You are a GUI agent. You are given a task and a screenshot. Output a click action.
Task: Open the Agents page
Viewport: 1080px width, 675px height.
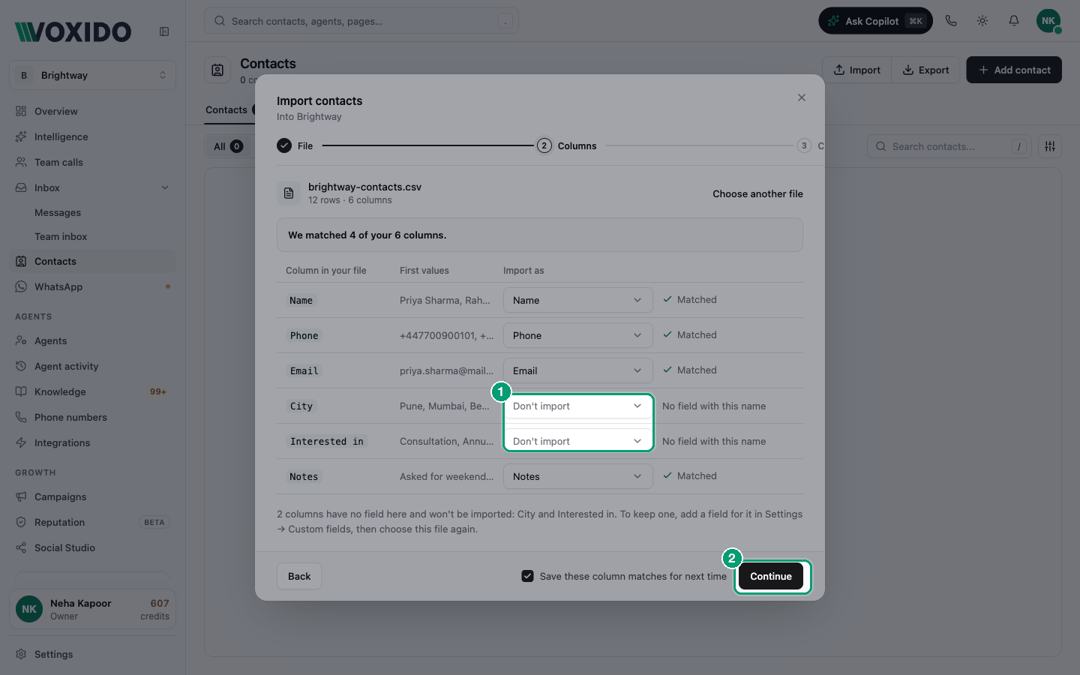point(93,340)
